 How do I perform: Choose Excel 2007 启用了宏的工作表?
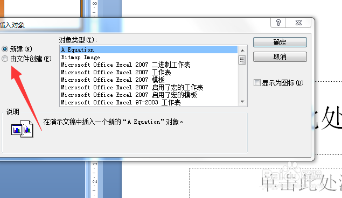[x=149, y=87]
